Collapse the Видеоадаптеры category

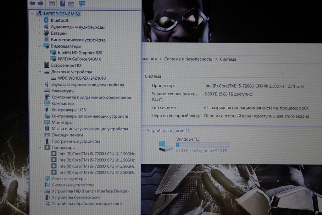39,46
